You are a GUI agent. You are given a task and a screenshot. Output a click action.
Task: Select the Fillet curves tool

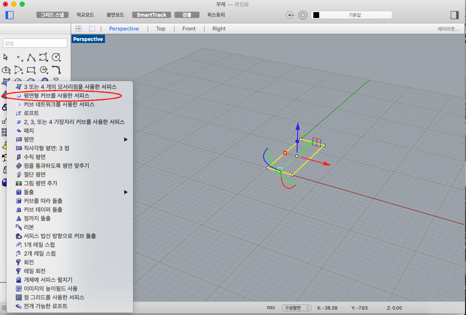56,70
